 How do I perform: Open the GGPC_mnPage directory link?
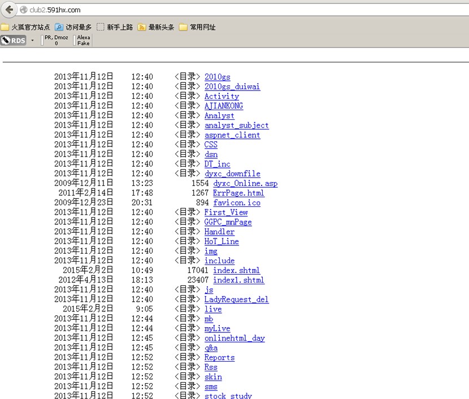pos(228,222)
